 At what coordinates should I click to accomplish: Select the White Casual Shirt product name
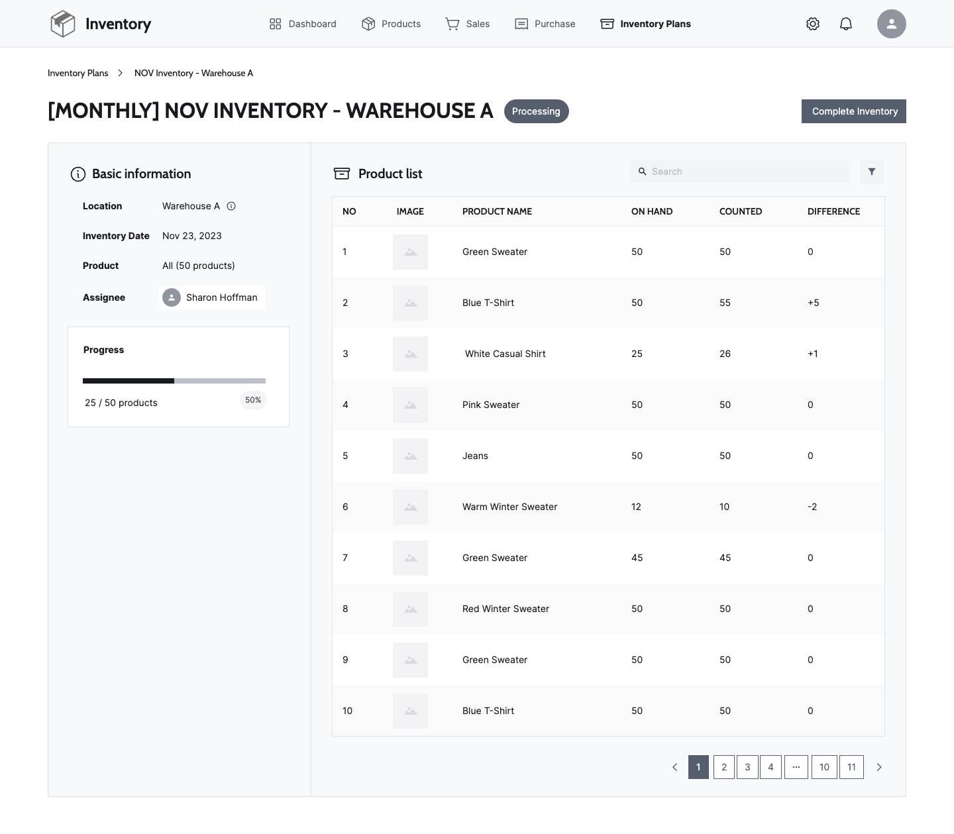click(x=505, y=354)
